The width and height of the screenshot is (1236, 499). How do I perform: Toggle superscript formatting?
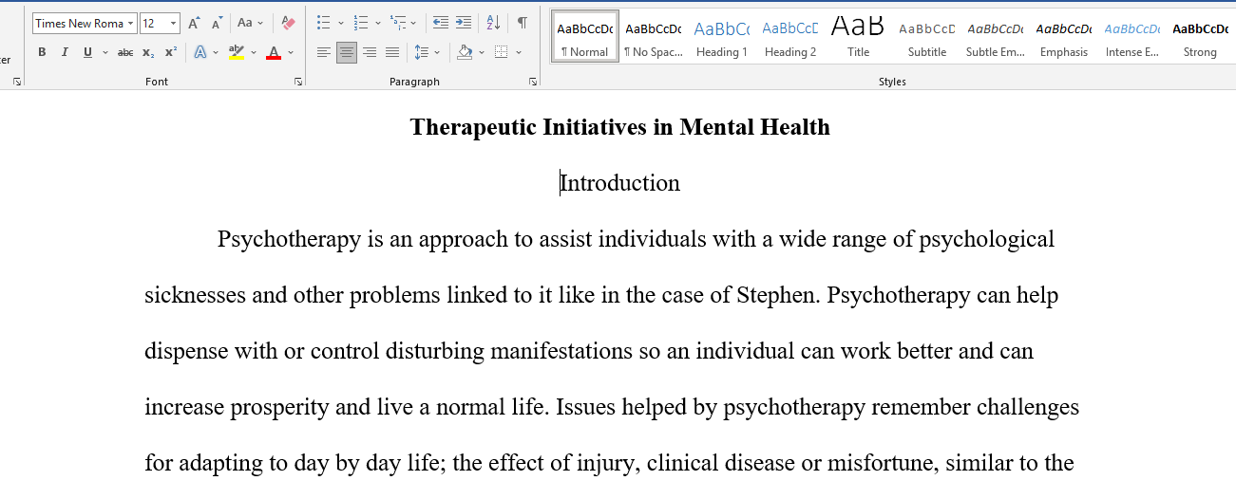pyautogui.click(x=171, y=52)
